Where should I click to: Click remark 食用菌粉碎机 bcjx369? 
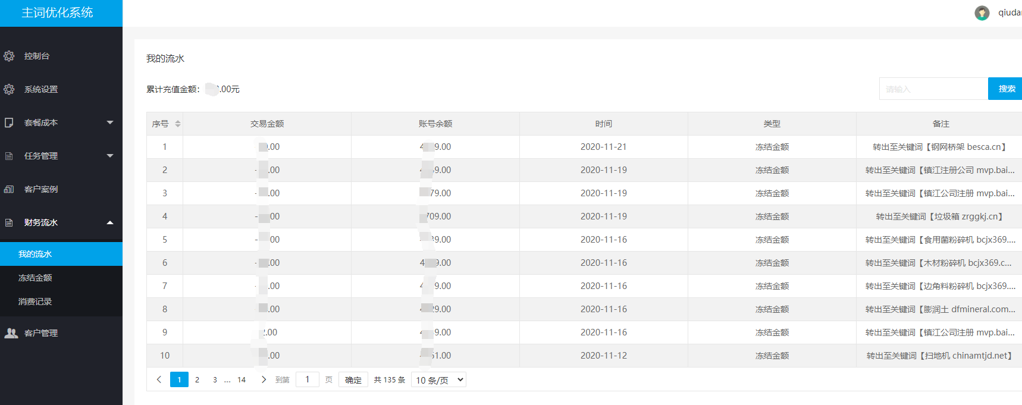940,240
